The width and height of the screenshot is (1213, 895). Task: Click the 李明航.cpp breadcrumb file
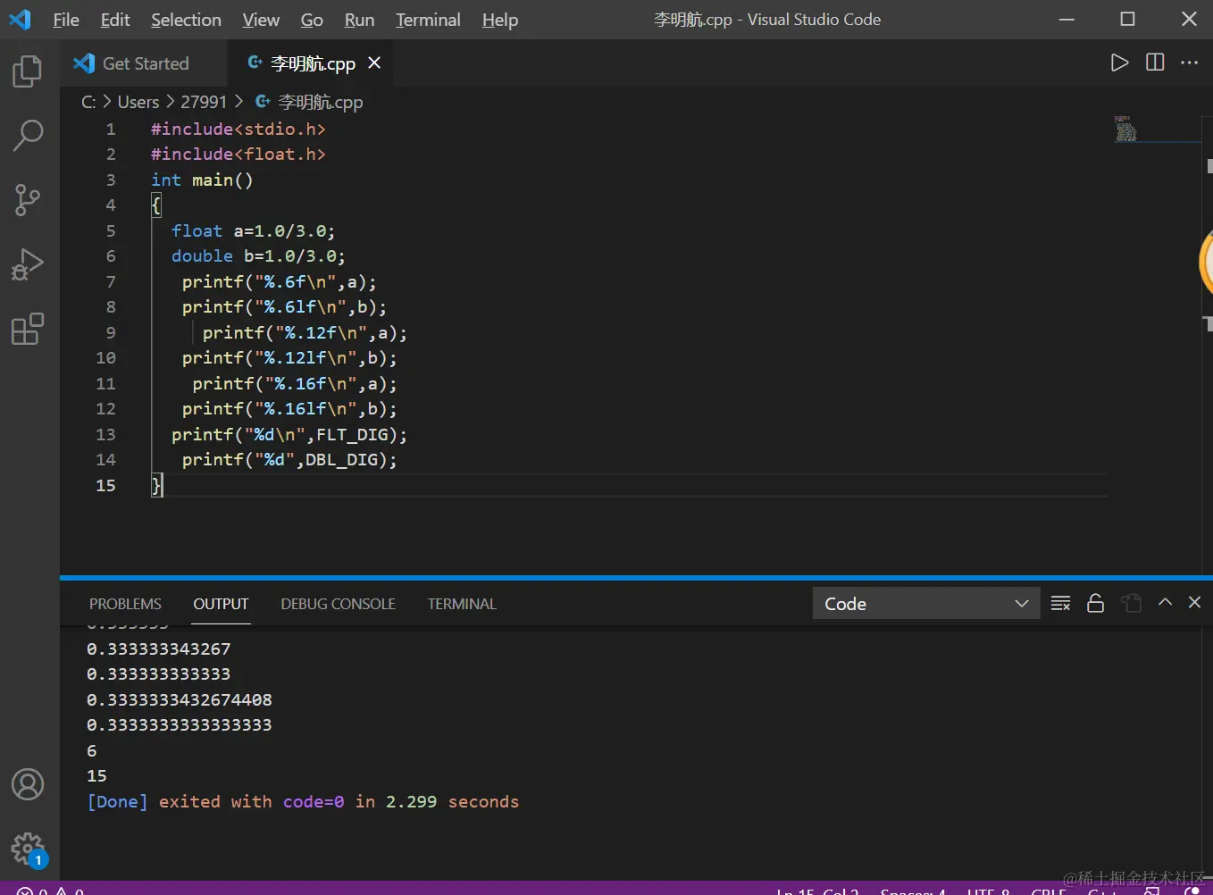[x=309, y=102]
